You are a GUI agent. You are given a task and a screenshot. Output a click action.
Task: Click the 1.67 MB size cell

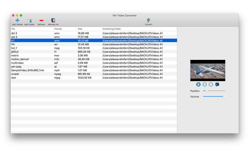click(x=82, y=66)
